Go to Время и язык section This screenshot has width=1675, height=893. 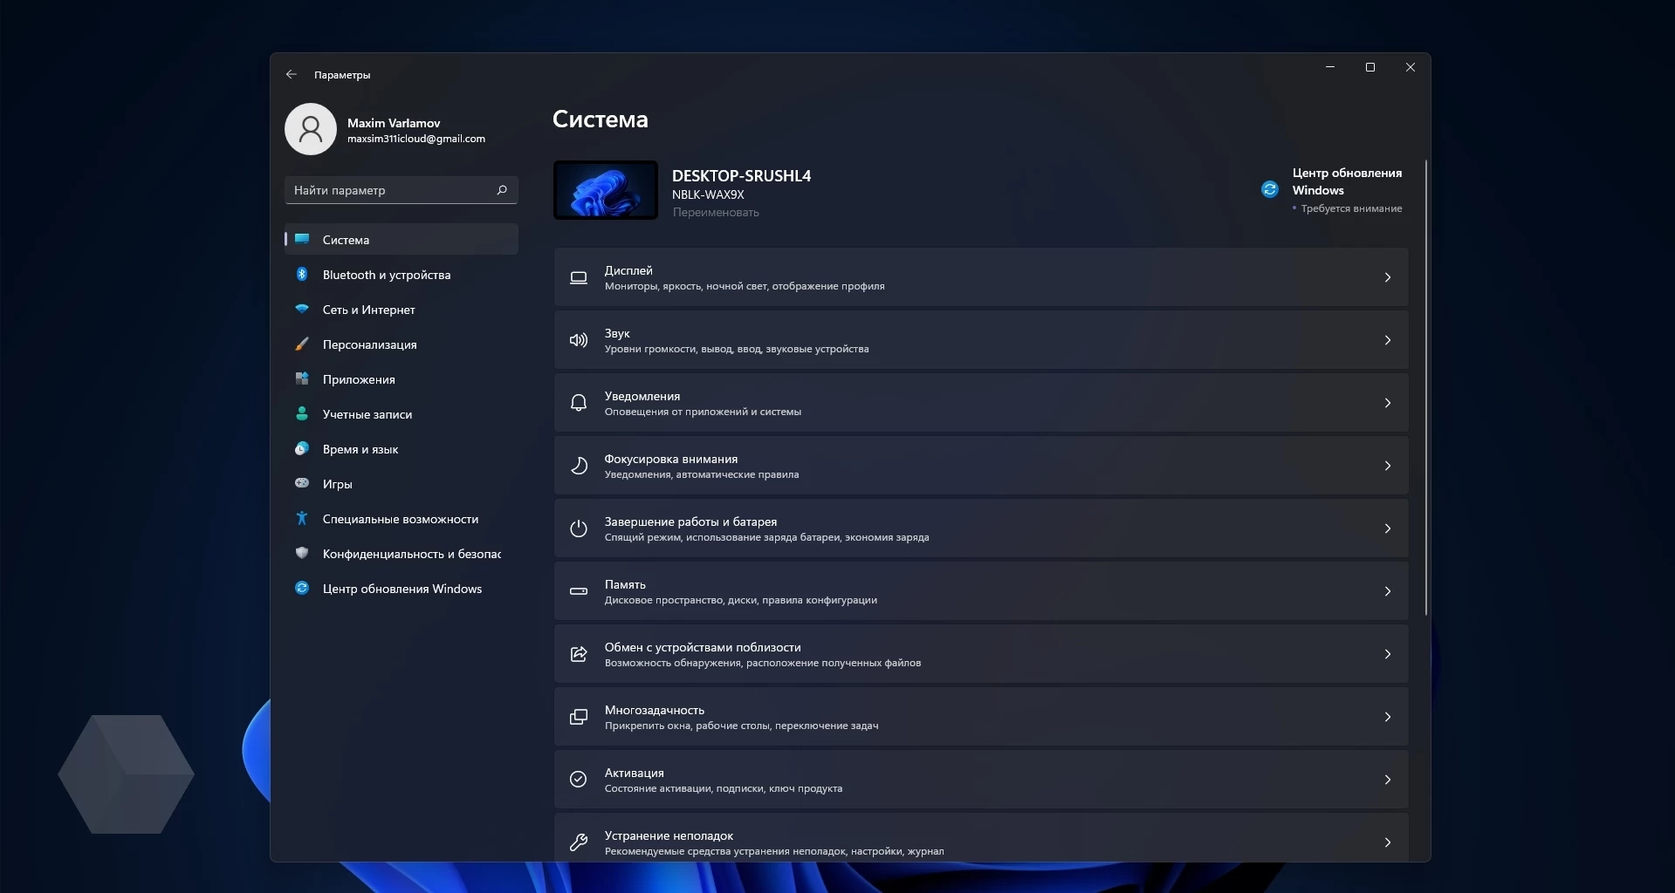click(402, 448)
